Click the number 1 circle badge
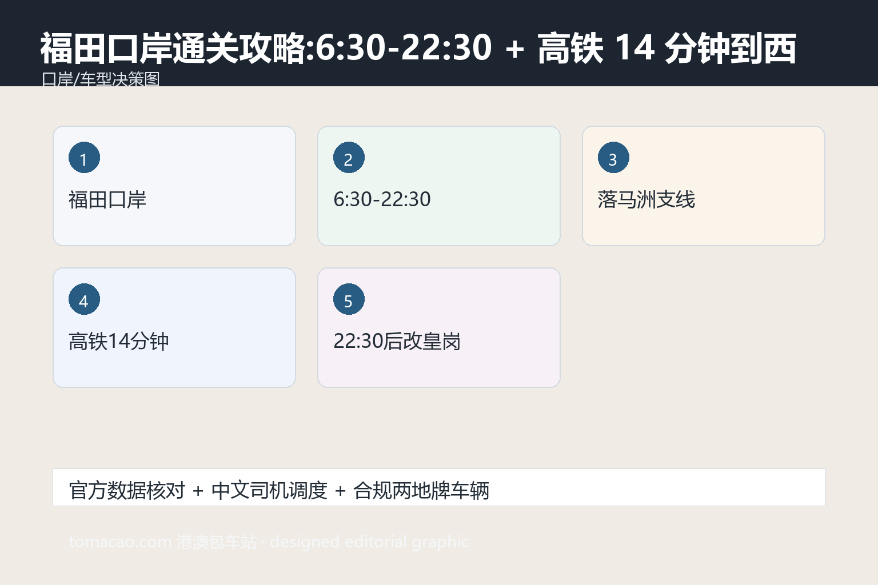 [84, 158]
